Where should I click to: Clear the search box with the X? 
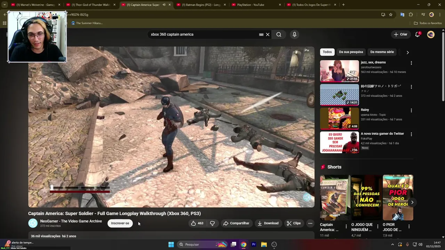pyautogui.click(x=268, y=34)
